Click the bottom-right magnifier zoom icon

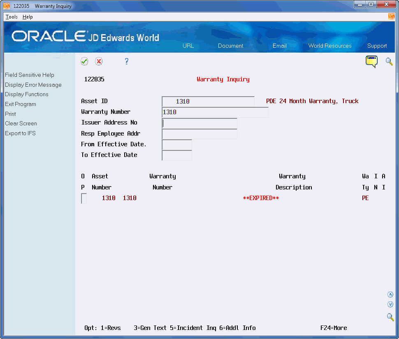pyautogui.click(x=390, y=317)
